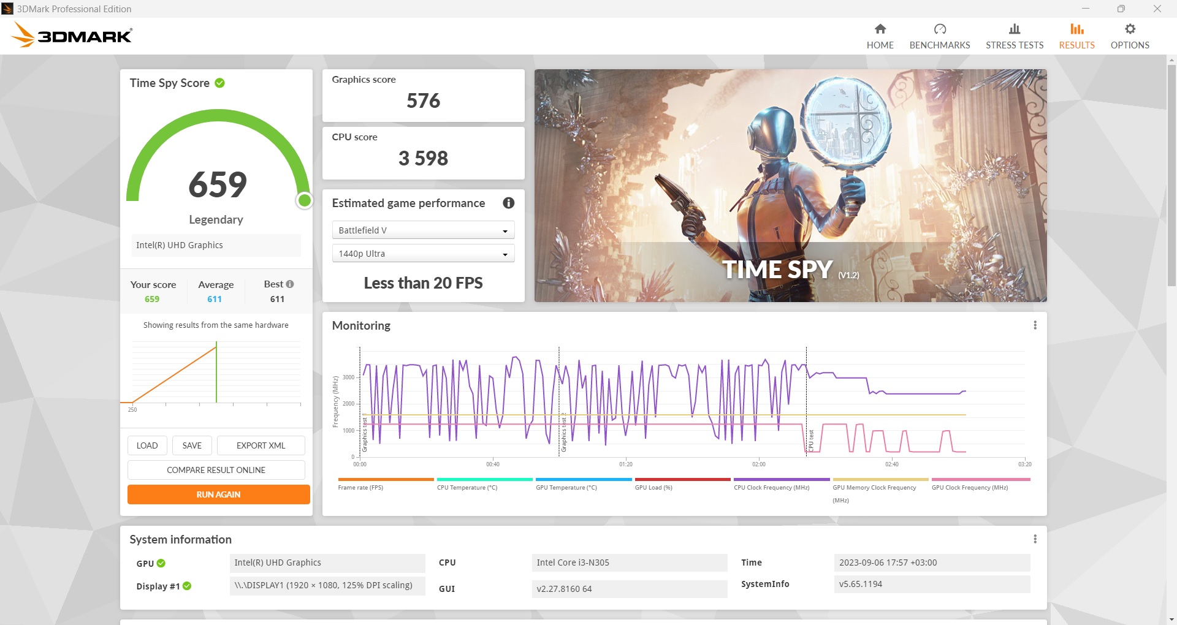The height and width of the screenshot is (625, 1177).
Task: Click Compare Result Online button
Action: coord(216,470)
